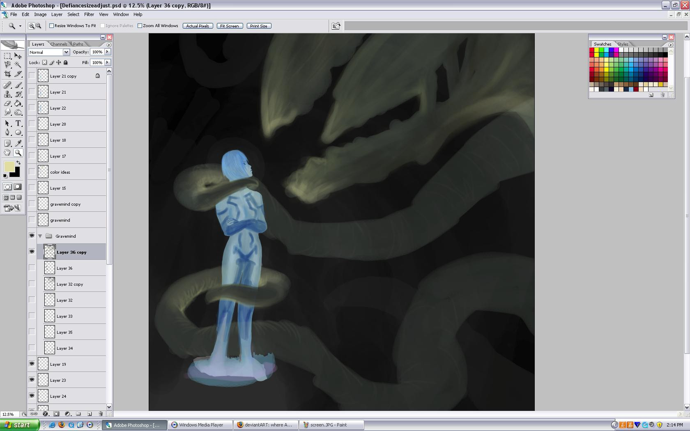This screenshot has height=431, width=690.
Task: Open the Select menu
Action: 74,14
